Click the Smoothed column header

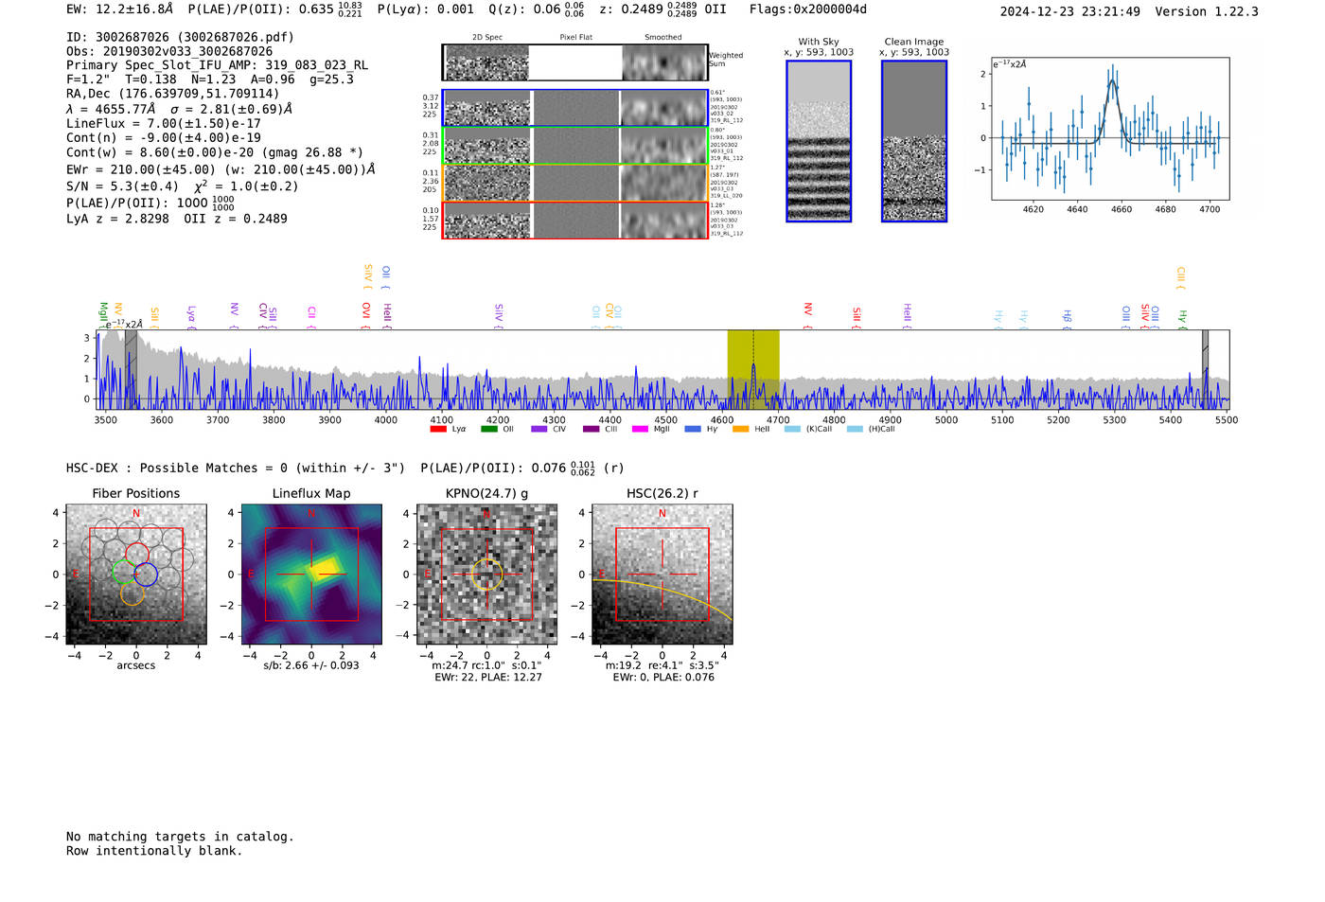coord(663,38)
